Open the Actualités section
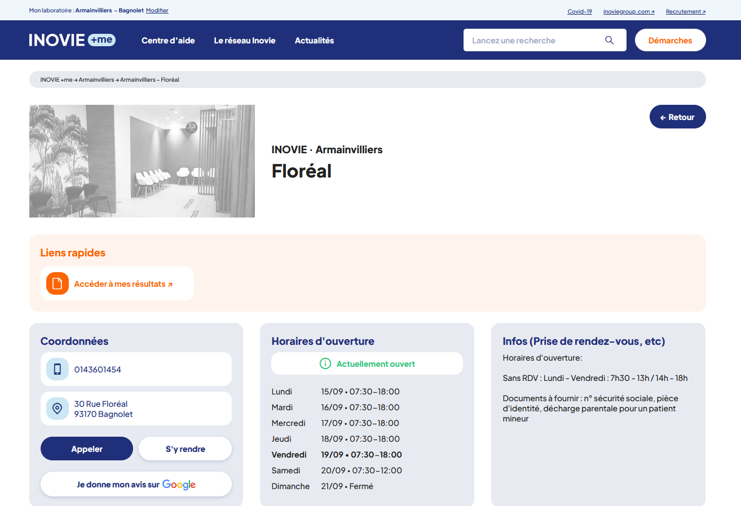The height and width of the screenshot is (506, 741). click(x=314, y=40)
